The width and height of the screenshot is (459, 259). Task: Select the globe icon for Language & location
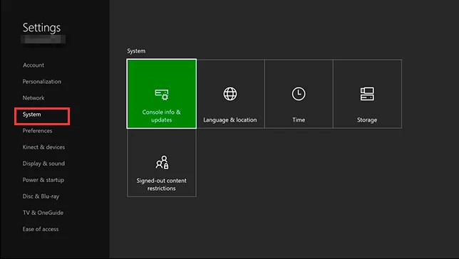click(x=230, y=94)
